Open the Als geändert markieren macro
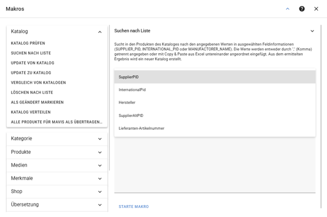 pyautogui.click(x=38, y=102)
